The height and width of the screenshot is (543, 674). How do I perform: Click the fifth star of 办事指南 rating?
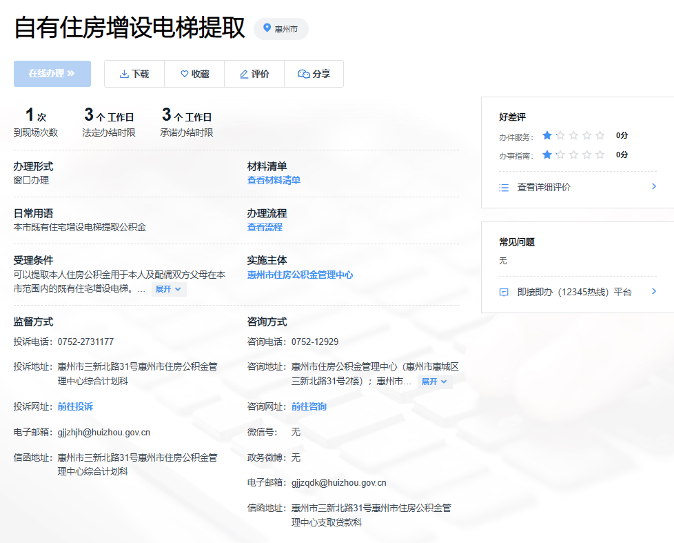600,155
